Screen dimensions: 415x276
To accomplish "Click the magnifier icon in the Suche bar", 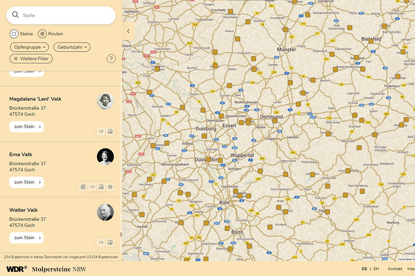I will click(15, 15).
